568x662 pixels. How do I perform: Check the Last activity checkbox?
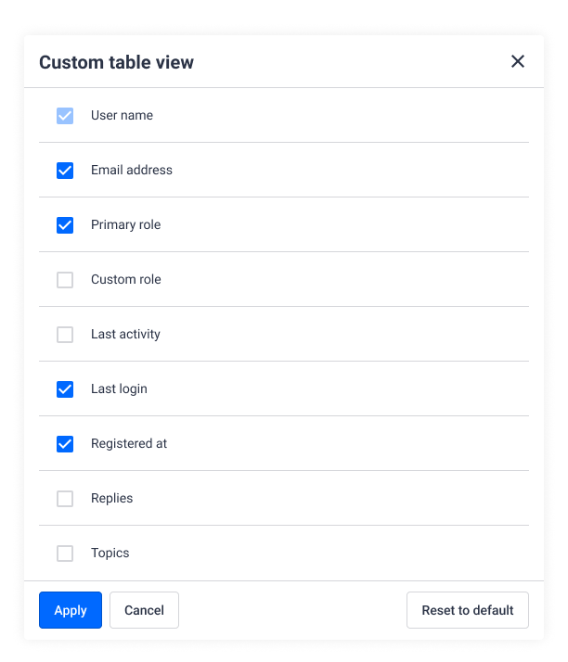click(65, 335)
